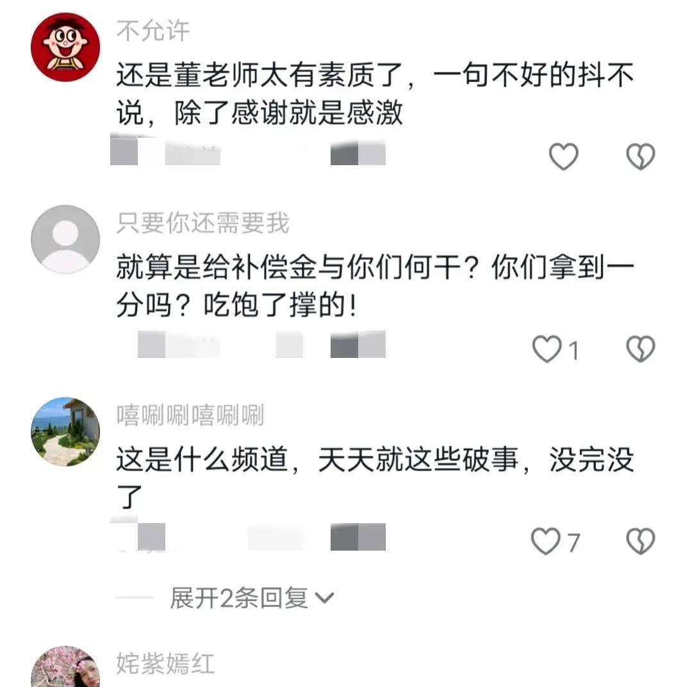
Task: Open the red cartoon avatar profile
Action: (x=65, y=47)
